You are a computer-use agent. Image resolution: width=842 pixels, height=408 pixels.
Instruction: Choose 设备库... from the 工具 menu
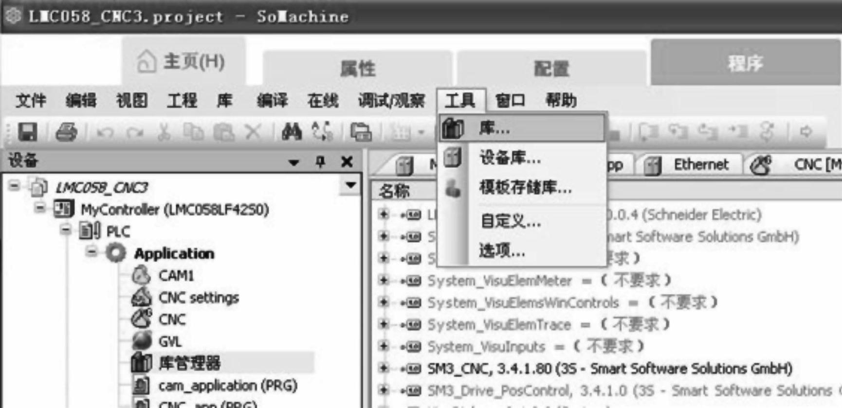522,158
